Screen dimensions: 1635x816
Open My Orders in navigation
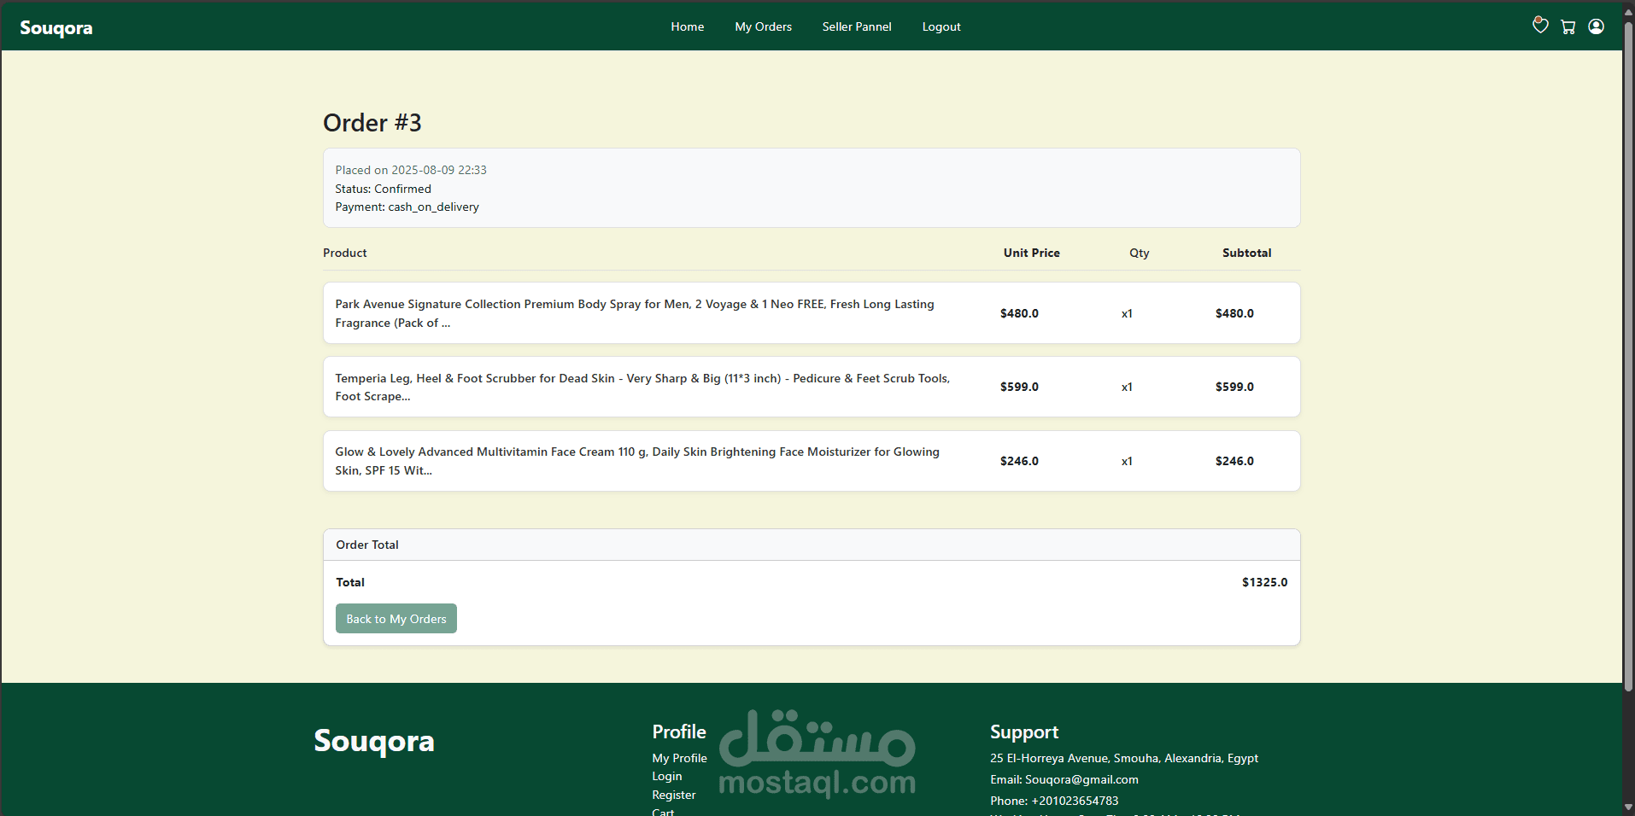[764, 26]
